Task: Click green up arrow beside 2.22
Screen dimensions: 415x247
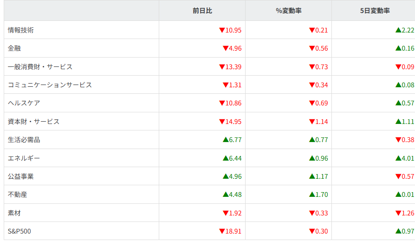Action: [x=398, y=30]
